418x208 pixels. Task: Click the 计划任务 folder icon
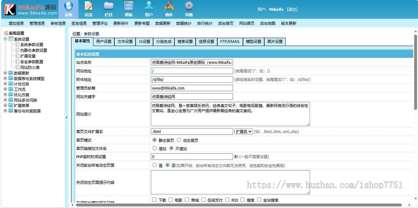(x=11, y=84)
